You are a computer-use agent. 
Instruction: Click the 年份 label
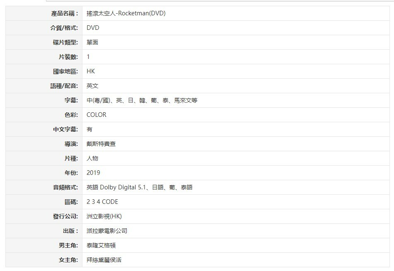(x=71, y=173)
